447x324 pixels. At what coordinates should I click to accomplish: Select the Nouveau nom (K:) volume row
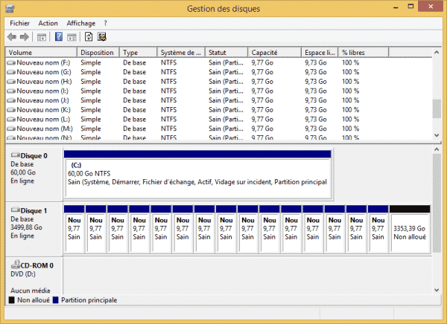click(x=43, y=109)
